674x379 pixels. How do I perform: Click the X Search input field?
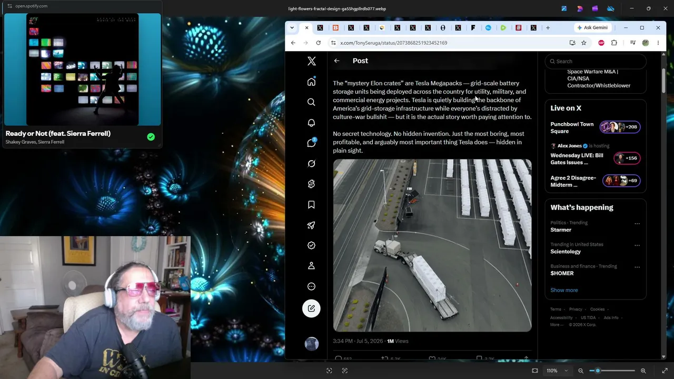(596, 61)
